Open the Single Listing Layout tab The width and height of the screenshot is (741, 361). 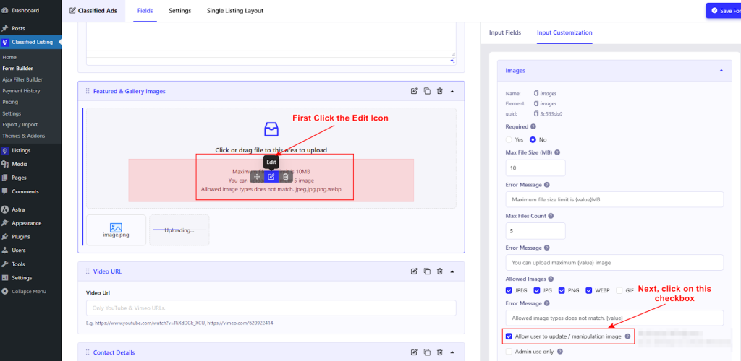click(235, 11)
